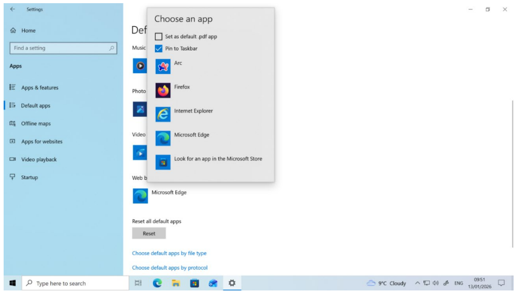Viewport: 517px width, 295px height.
Task: Open the Mail app on the taskbar
Action: 213,283
